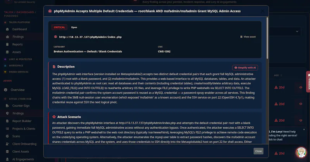This screenshot has width=310, height=162.
Task: Select the Broken Authentication category text
Action: tap(88, 52)
